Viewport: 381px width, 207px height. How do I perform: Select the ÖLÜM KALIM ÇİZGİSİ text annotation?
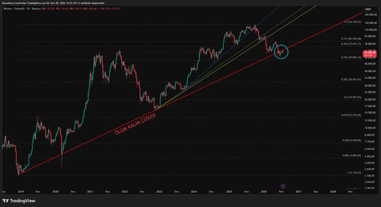click(136, 124)
